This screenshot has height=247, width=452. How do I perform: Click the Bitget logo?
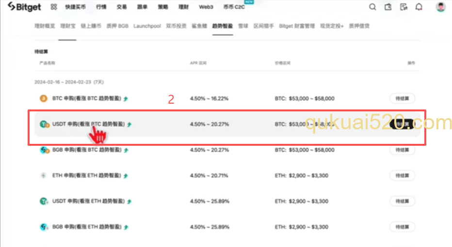24,7
